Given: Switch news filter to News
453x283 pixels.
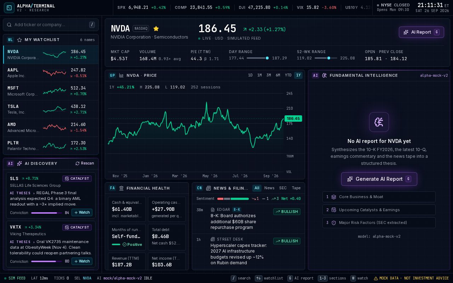Looking at the screenshot, I should point(269,188).
